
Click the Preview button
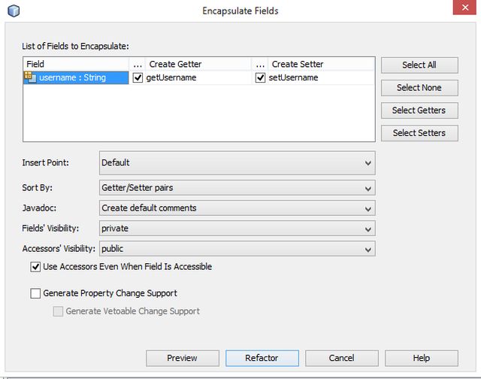click(182, 358)
